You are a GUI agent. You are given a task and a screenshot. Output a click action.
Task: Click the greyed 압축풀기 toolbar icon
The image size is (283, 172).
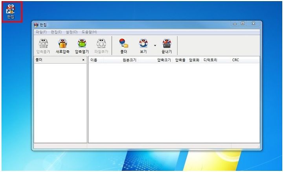pos(43,46)
